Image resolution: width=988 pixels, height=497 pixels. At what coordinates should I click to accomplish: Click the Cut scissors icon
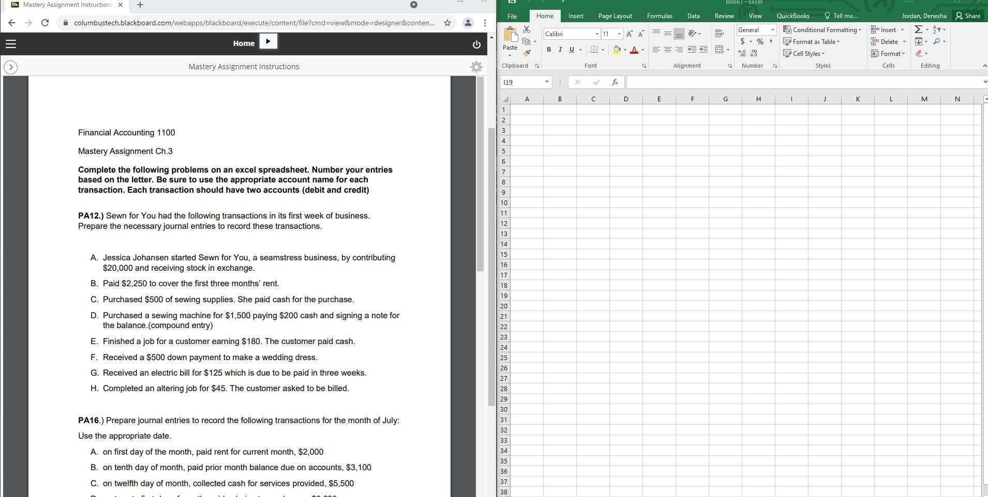pyautogui.click(x=527, y=29)
